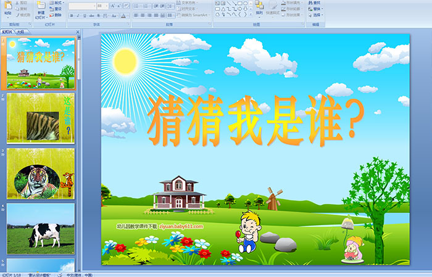The height and width of the screenshot is (277, 432).
Task: Click the Font Color button
Action: coord(123,15)
